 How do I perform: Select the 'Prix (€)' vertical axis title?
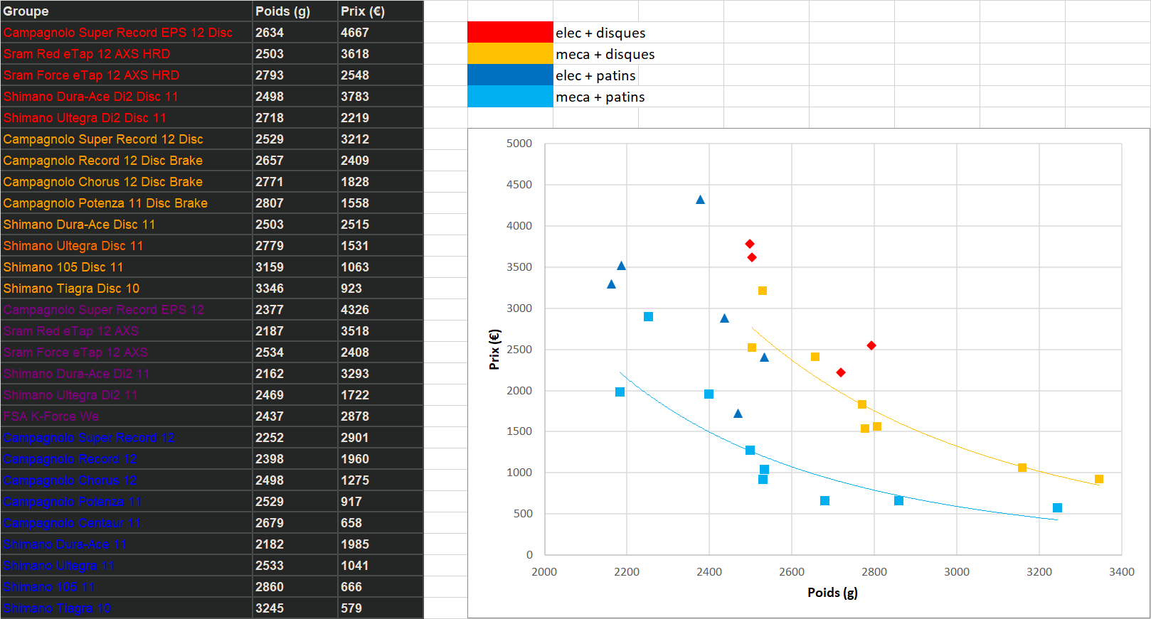point(494,349)
